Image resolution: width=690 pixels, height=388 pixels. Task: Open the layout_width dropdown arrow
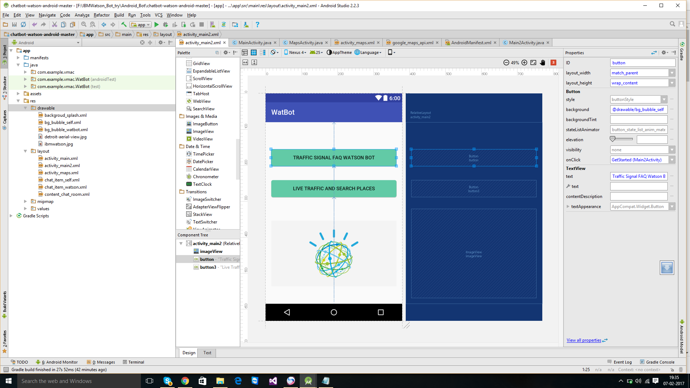tap(672, 73)
